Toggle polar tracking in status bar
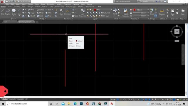The height and width of the screenshot is (106, 188). point(129,100)
